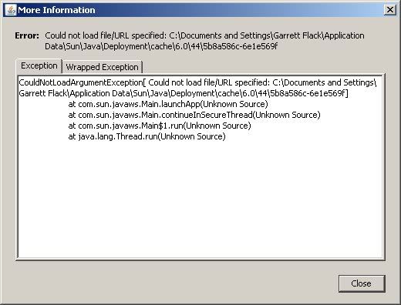Click the header line starting Data\Sun\Java\Deployment
Screen dimensions: 401x305
161,46
